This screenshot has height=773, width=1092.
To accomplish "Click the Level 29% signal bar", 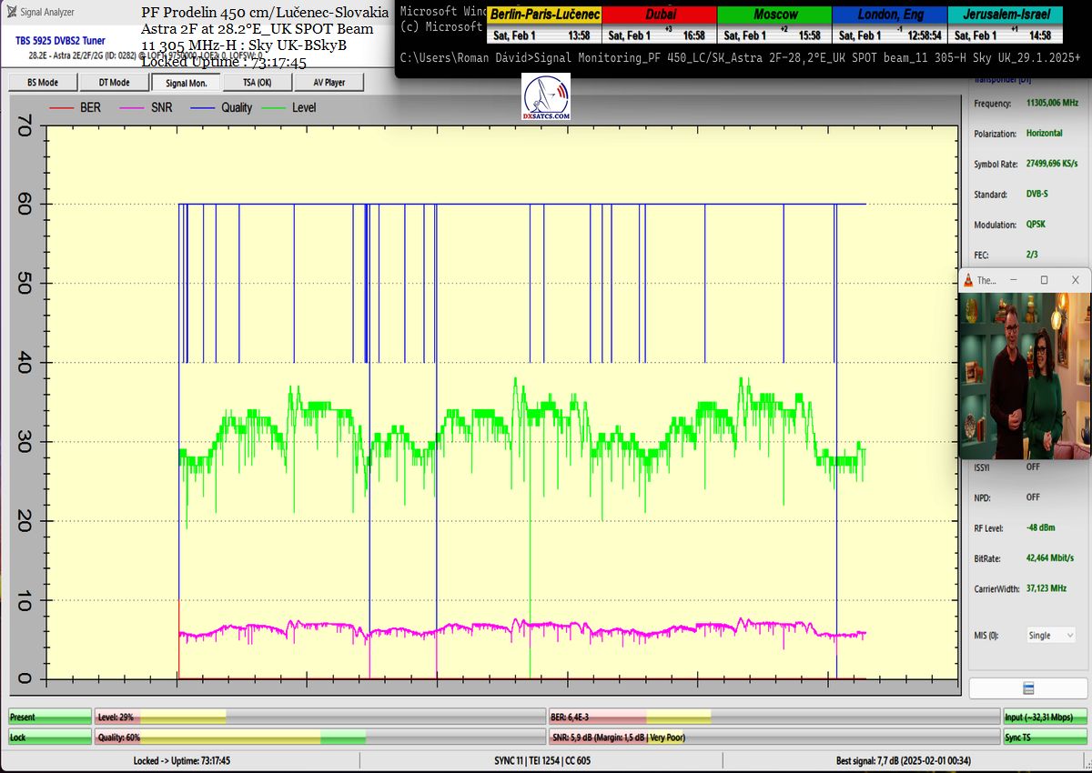I will (x=319, y=718).
